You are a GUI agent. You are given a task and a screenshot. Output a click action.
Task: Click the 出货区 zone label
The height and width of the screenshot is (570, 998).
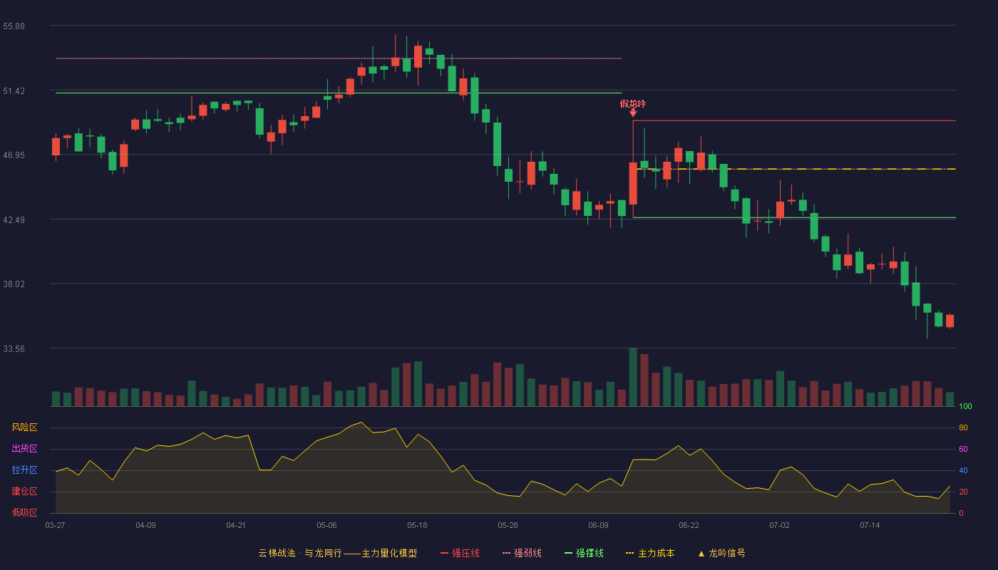[x=24, y=449]
